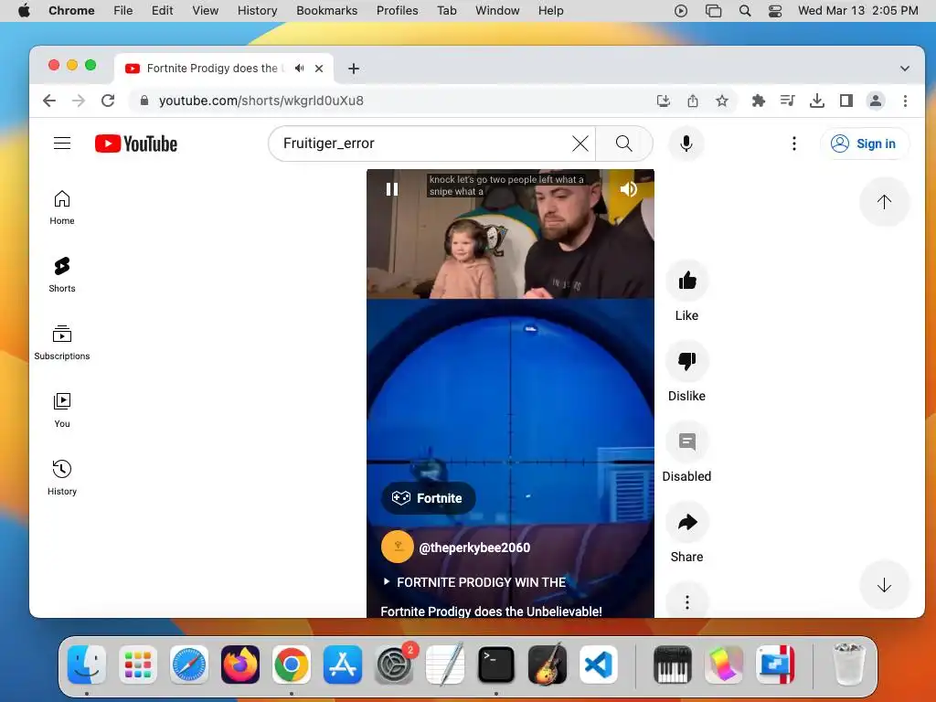Viewport: 936px width, 702px height.
Task: Expand the tab search chevron
Action: (904, 69)
